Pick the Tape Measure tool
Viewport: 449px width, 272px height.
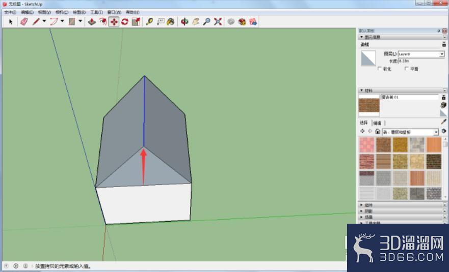point(149,22)
